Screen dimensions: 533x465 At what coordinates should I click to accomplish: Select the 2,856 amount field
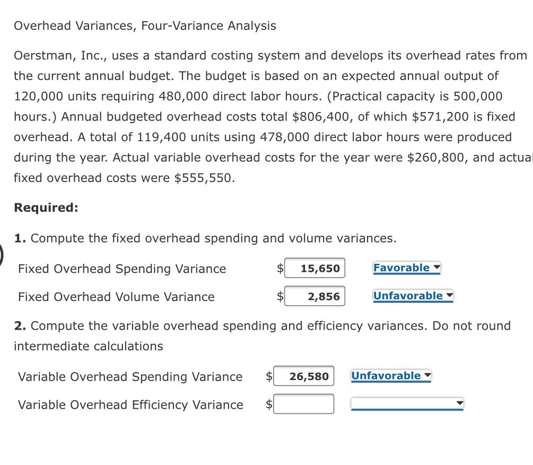coord(315,296)
